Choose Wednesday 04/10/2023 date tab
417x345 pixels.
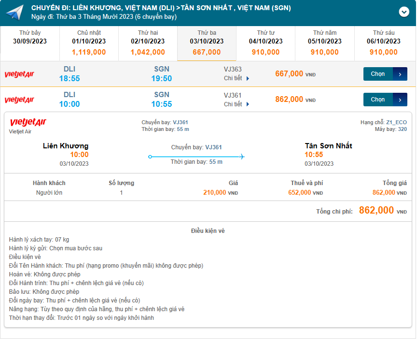(x=265, y=43)
